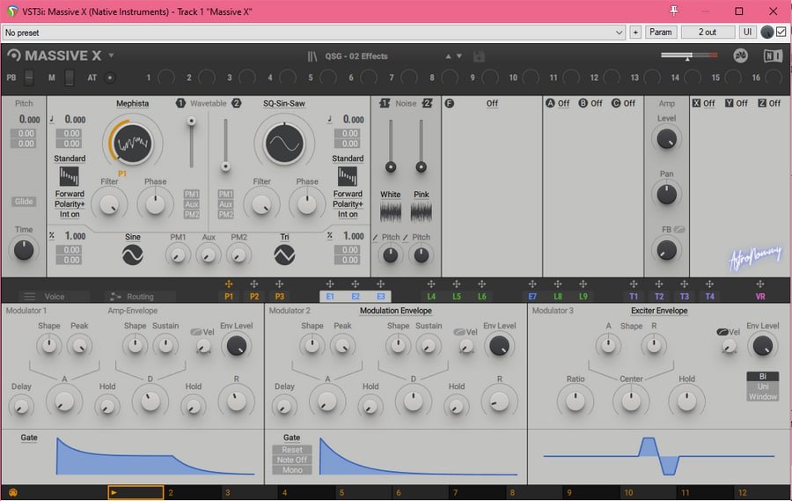Image resolution: width=792 pixels, height=501 pixels.
Task: Click the P1 performer drag-handle icon
Action: (x=229, y=284)
